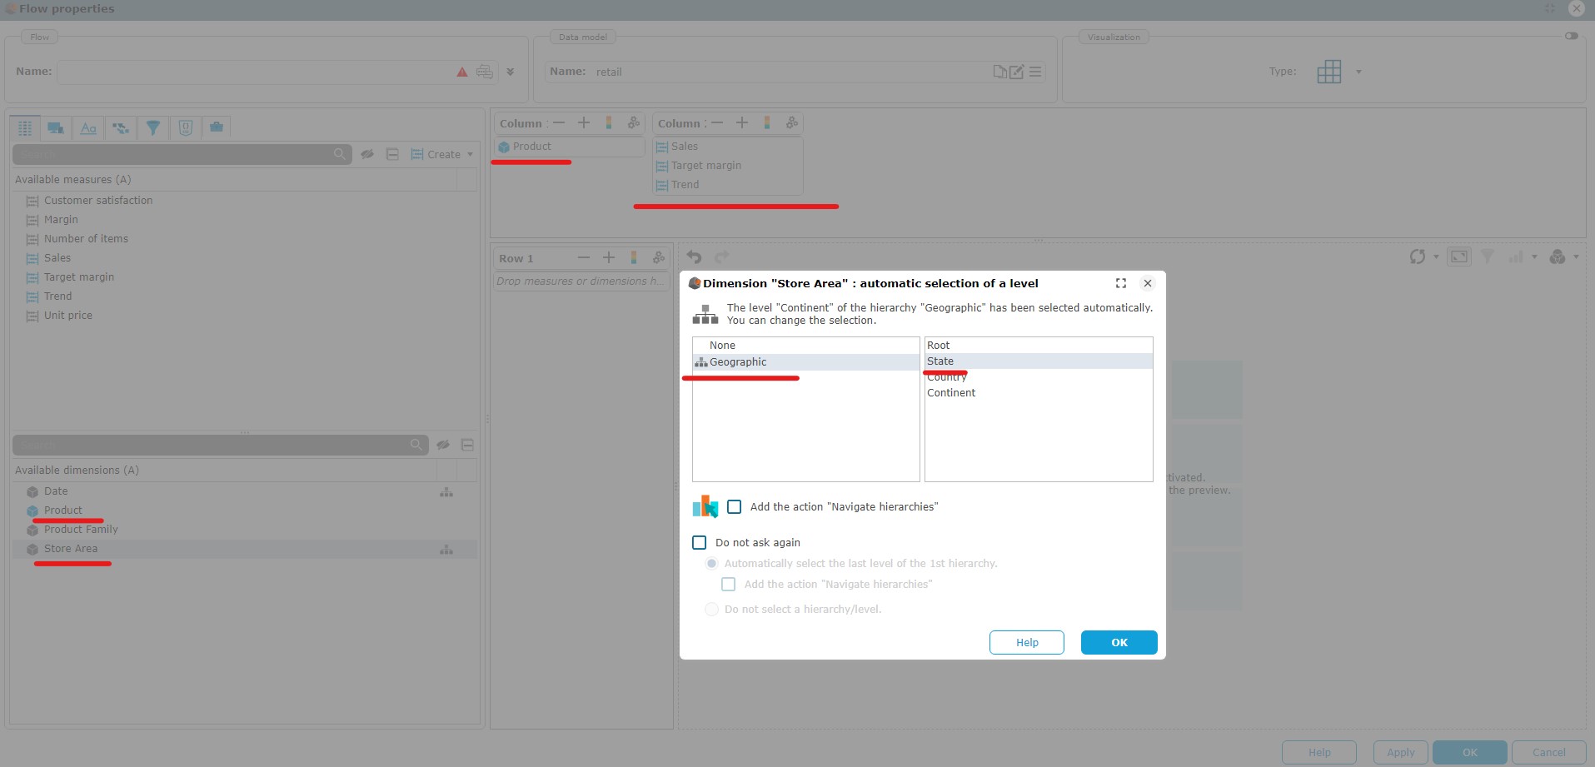The image size is (1595, 767).
Task: Click the hierarchy icon beside Store Area
Action: tap(446, 550)
